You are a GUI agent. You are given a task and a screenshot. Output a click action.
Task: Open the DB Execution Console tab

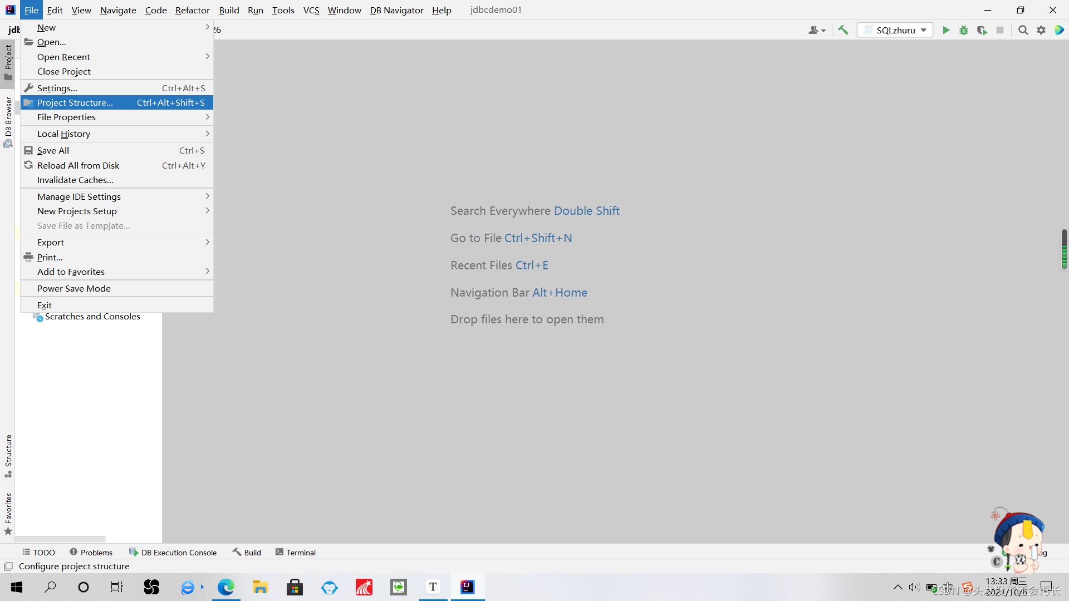173,552
